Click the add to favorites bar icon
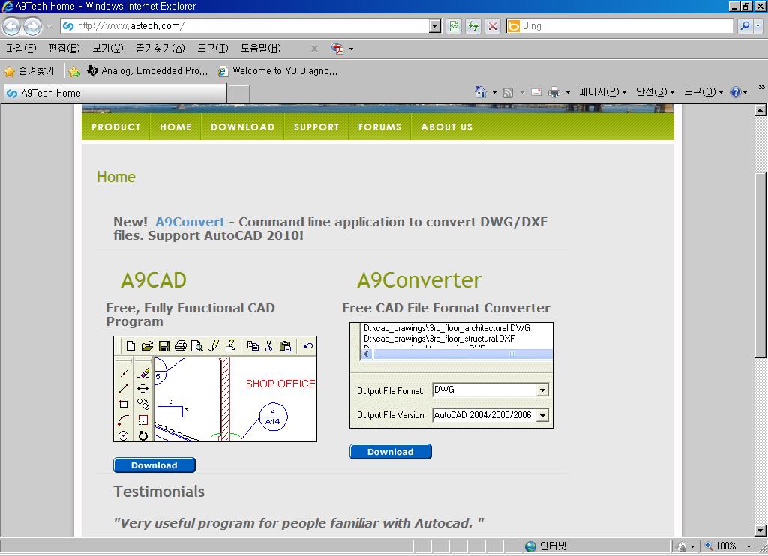The height and width of the screenshot is (556, 768). [74, 71]
